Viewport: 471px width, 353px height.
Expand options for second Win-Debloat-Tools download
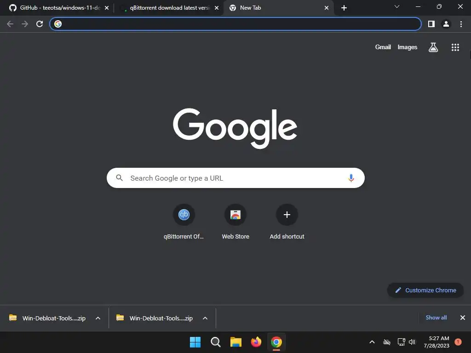pos(205,318)
